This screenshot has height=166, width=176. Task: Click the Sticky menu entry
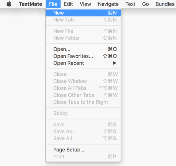pos(83,113)
